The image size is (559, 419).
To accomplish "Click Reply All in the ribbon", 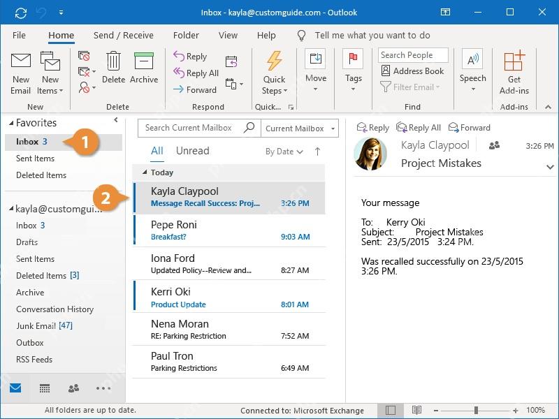I will [x=196, y=73].
